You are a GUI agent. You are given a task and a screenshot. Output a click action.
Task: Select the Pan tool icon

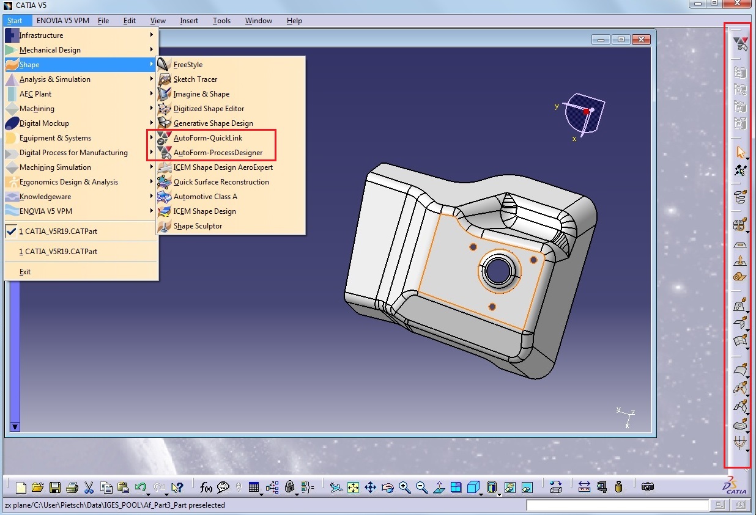coord(370,488)
